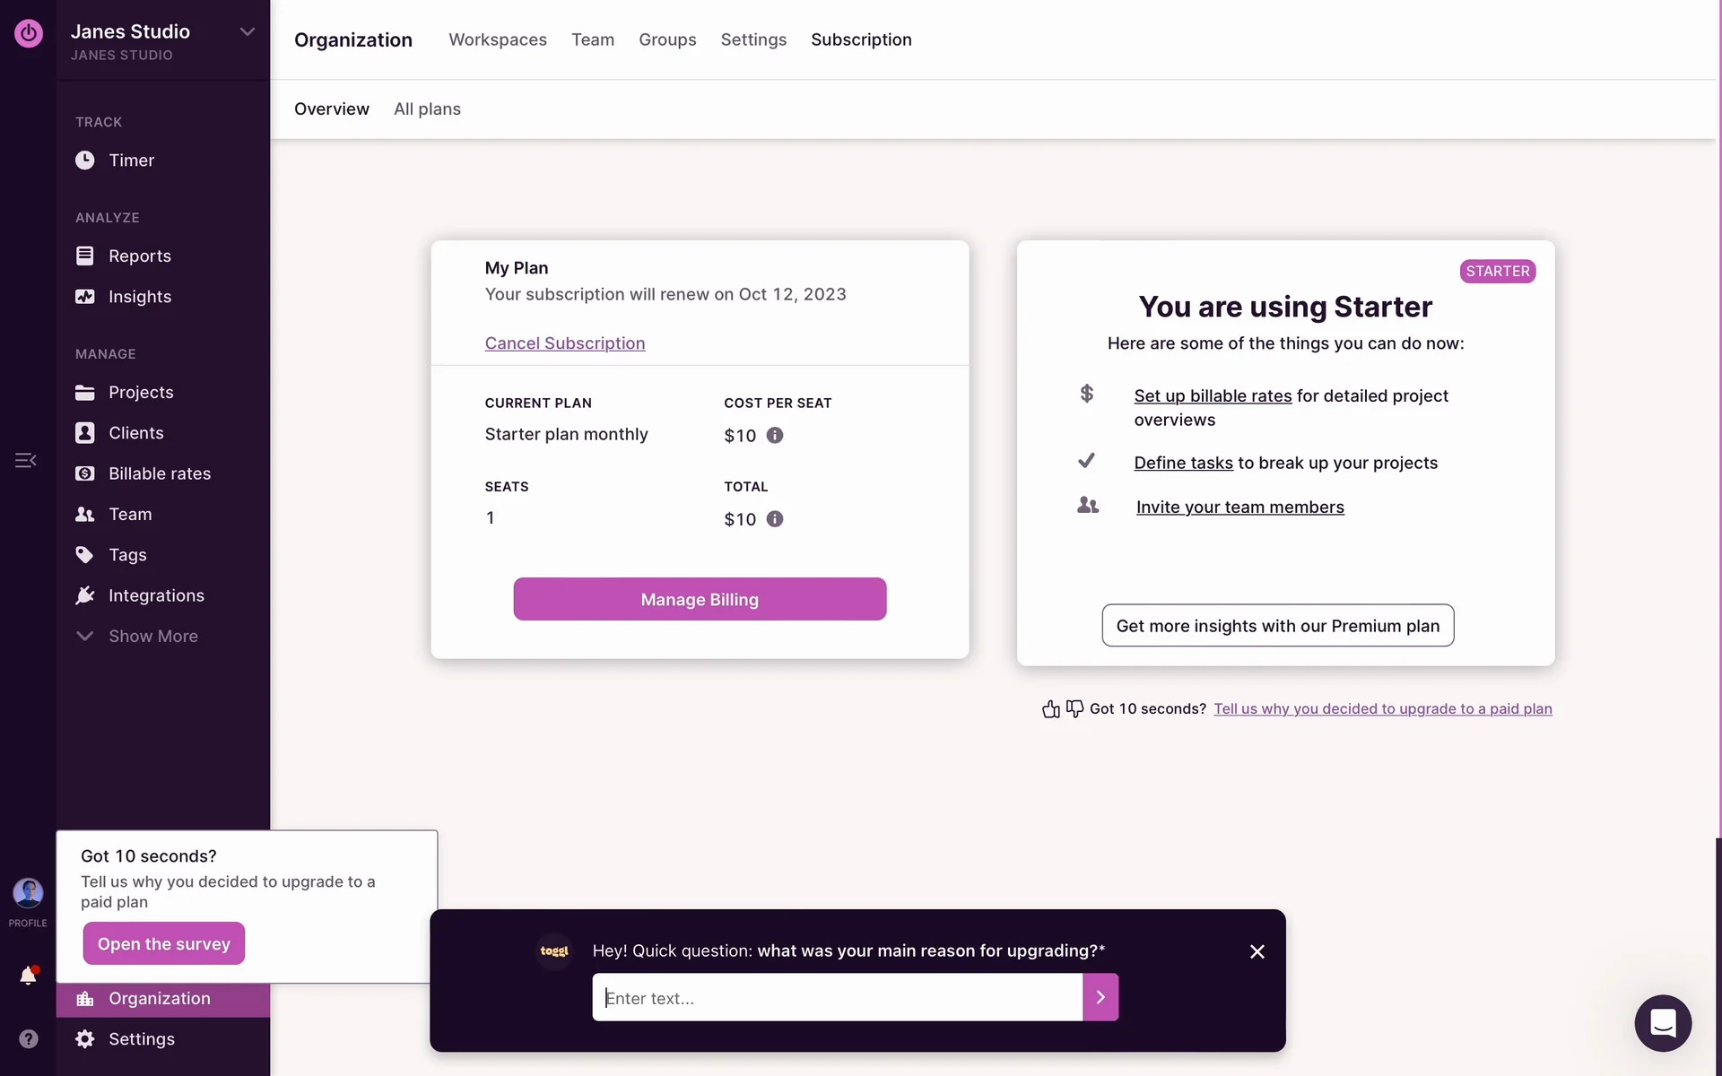1722x1076 pixels.
Task: Click the info icon beside cost per seat
Action: (x=775, y=436)
